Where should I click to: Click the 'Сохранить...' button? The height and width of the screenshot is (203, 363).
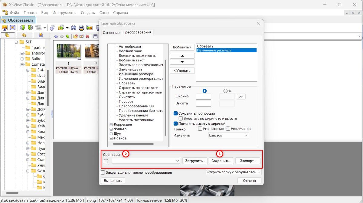tap(221, 161)
